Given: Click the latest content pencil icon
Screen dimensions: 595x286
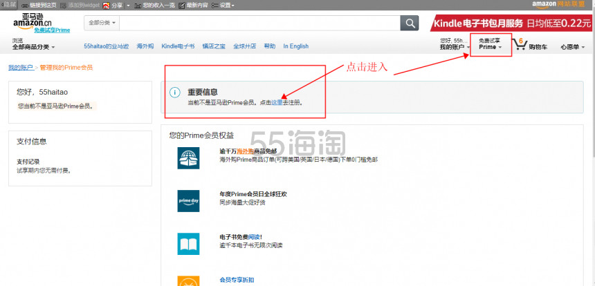Looking at the screenshot, I should pyautogui.click(x=182, y=6).
